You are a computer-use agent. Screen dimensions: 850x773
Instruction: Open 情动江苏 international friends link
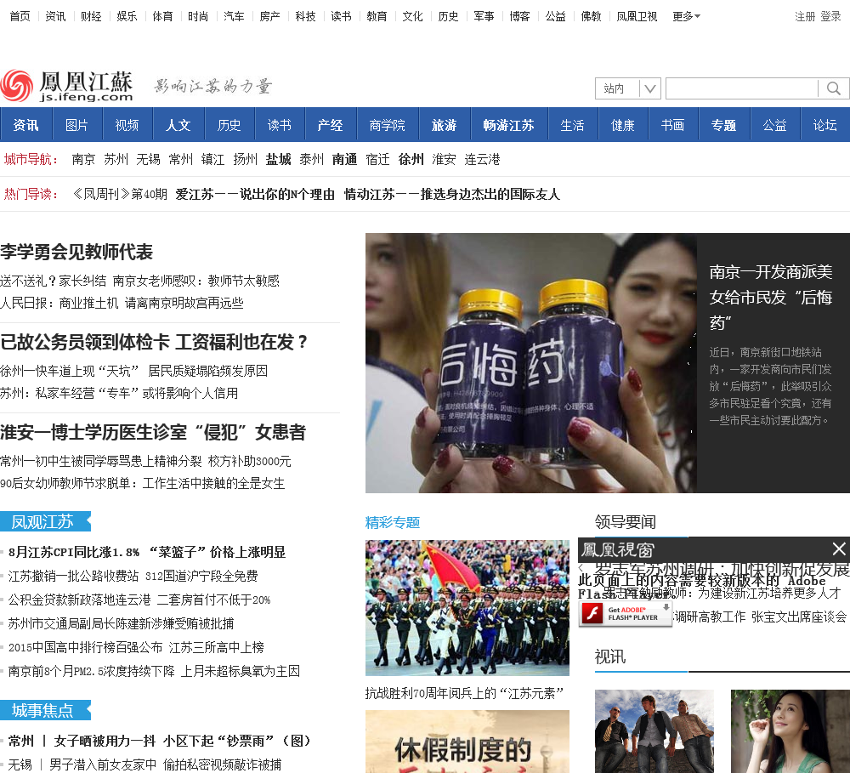pos(451,194)
